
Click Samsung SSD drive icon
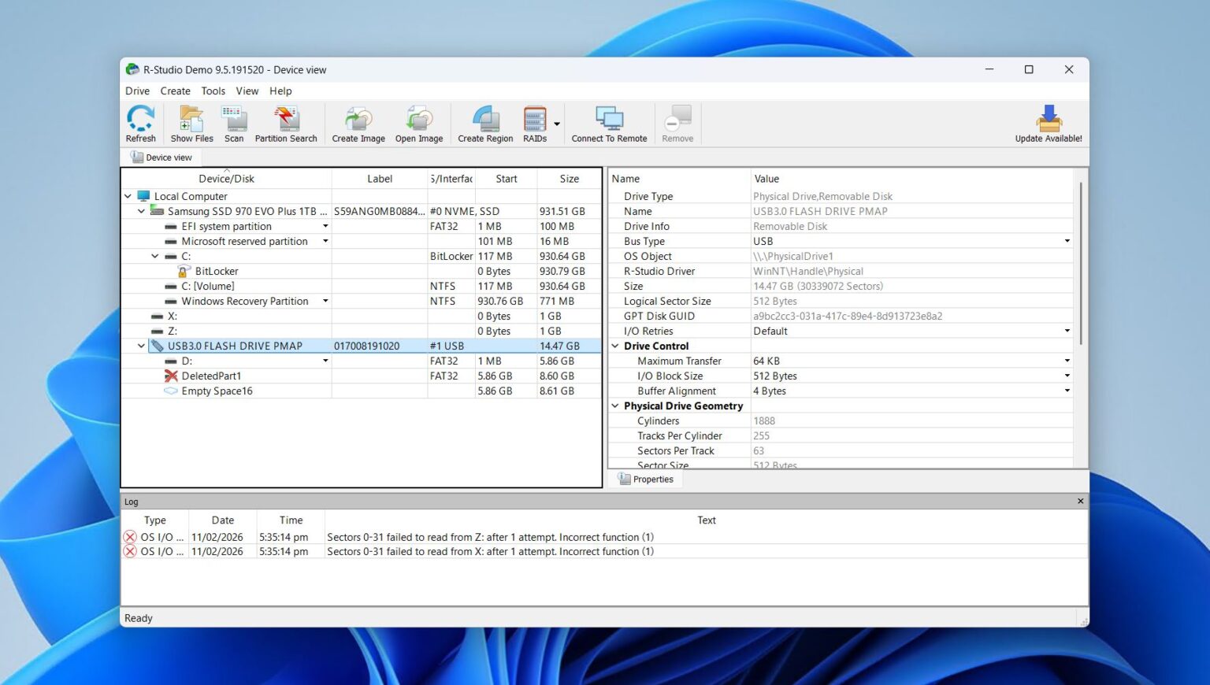pos(158,211)
